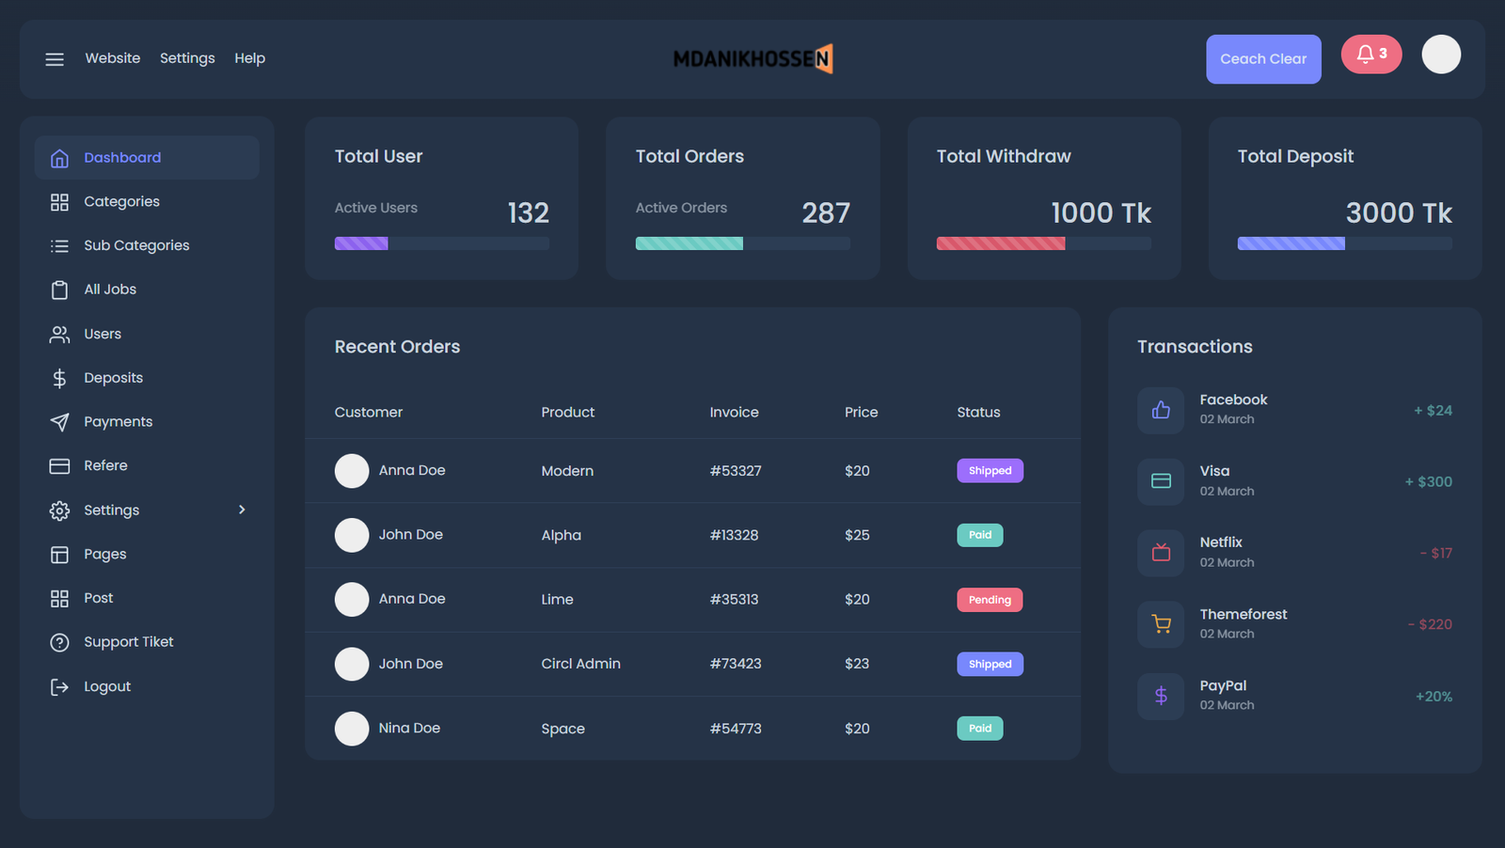Click the PayPal dollar transaction icon
Screen dimensions: 1505x848
(1161, 696)
